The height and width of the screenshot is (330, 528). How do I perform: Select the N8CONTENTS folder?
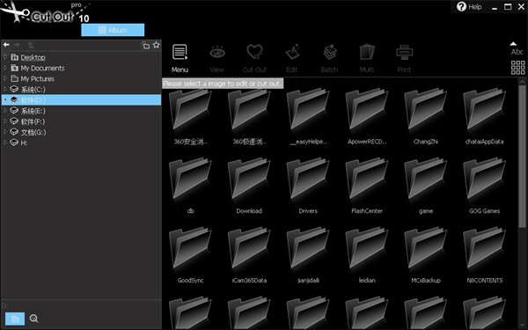[x=484, y=255]
